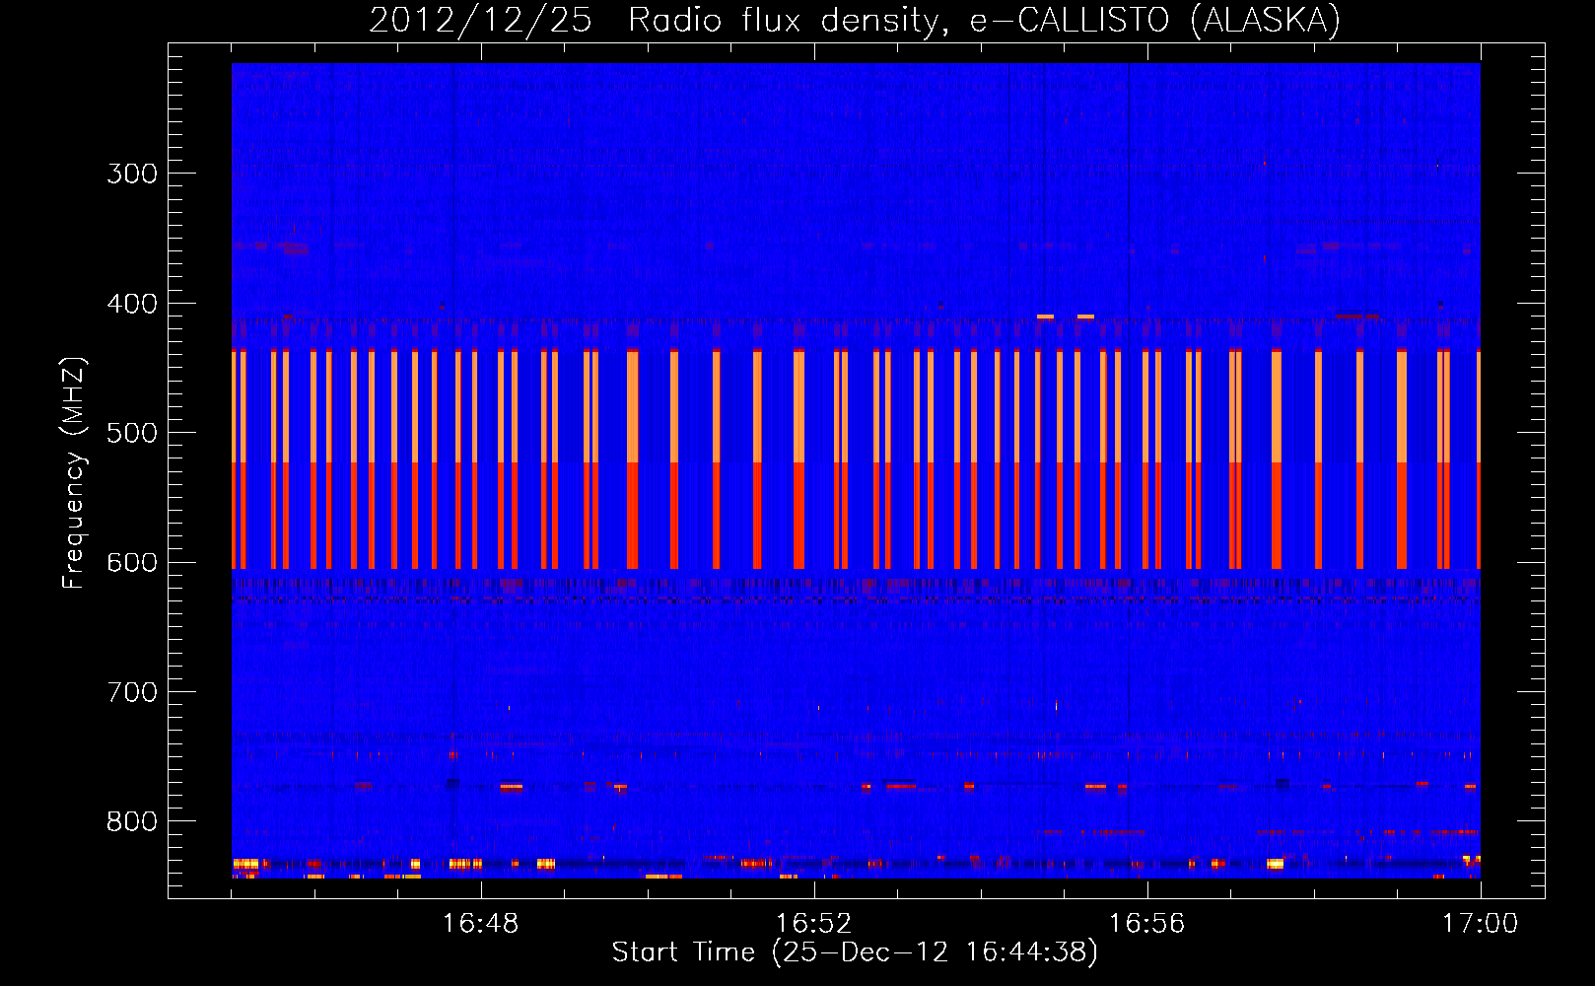Select the 300 frequency tick label
Screen dimensions: 1595x986
tap(132, 174)
